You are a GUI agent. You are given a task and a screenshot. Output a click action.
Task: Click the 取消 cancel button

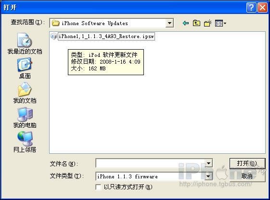pos(247,176)
